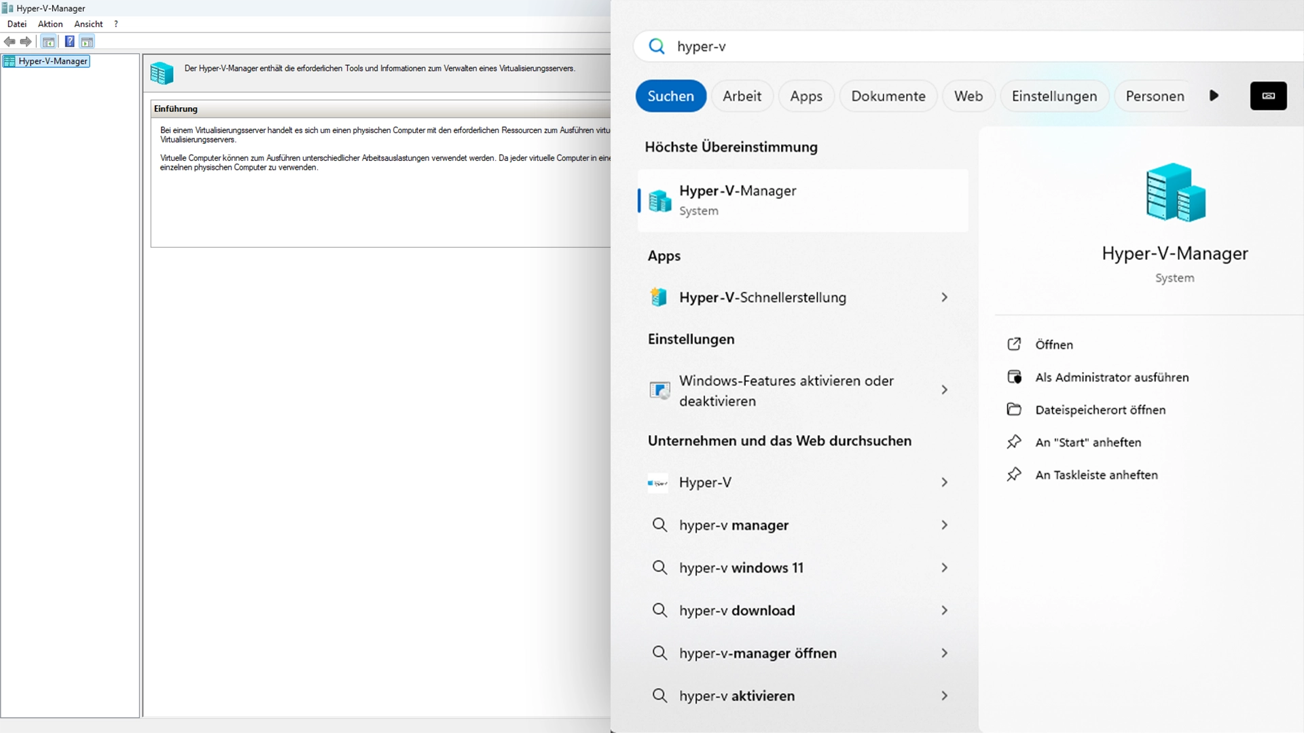Choose An Taskleiste anheften
This screenshot has height=733, width=1304.
[1096, 475]
